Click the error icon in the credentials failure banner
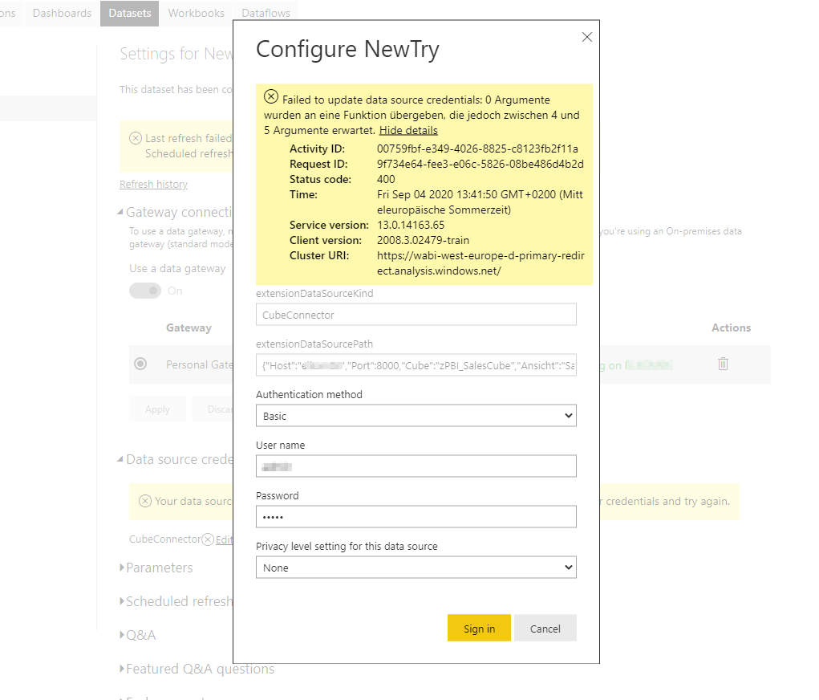819x700 pixels. [271, 96]
